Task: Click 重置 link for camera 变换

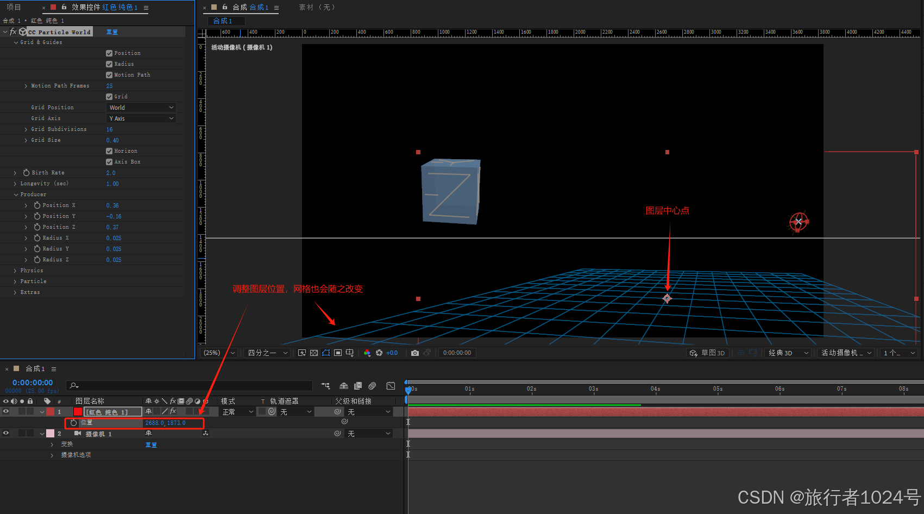Action: coord(151,445)
